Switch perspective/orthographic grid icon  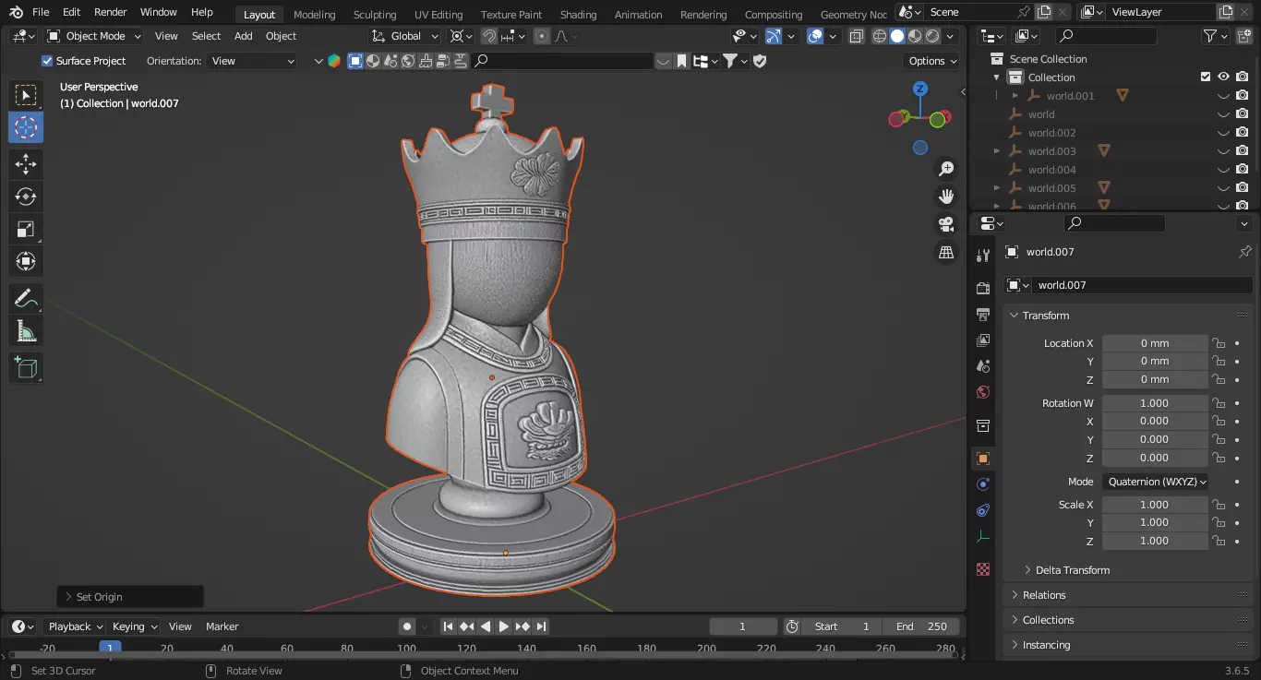[x=946, y=252]
